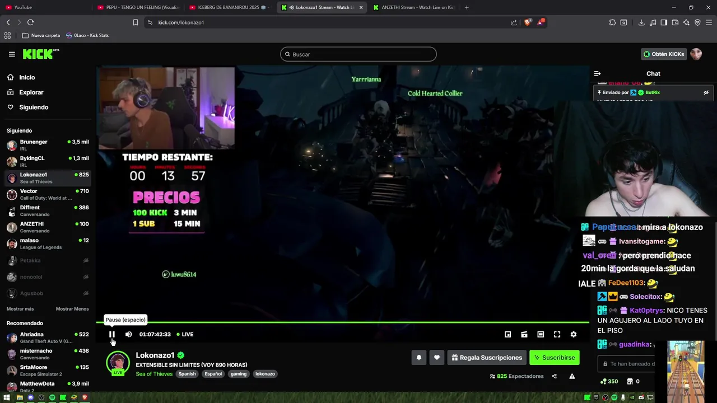Open recommended channel Ahriadna
717x403 pixels.
[48, 338]
